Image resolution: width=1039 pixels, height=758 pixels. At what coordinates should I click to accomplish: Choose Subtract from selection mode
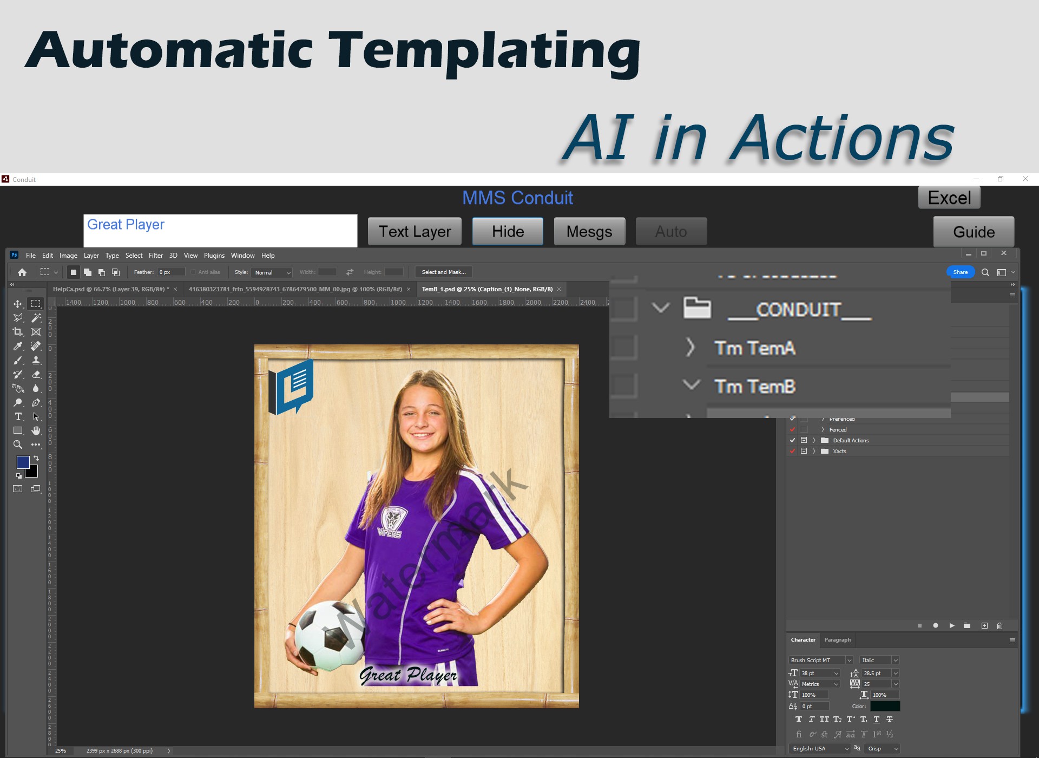tap(102, 272)
